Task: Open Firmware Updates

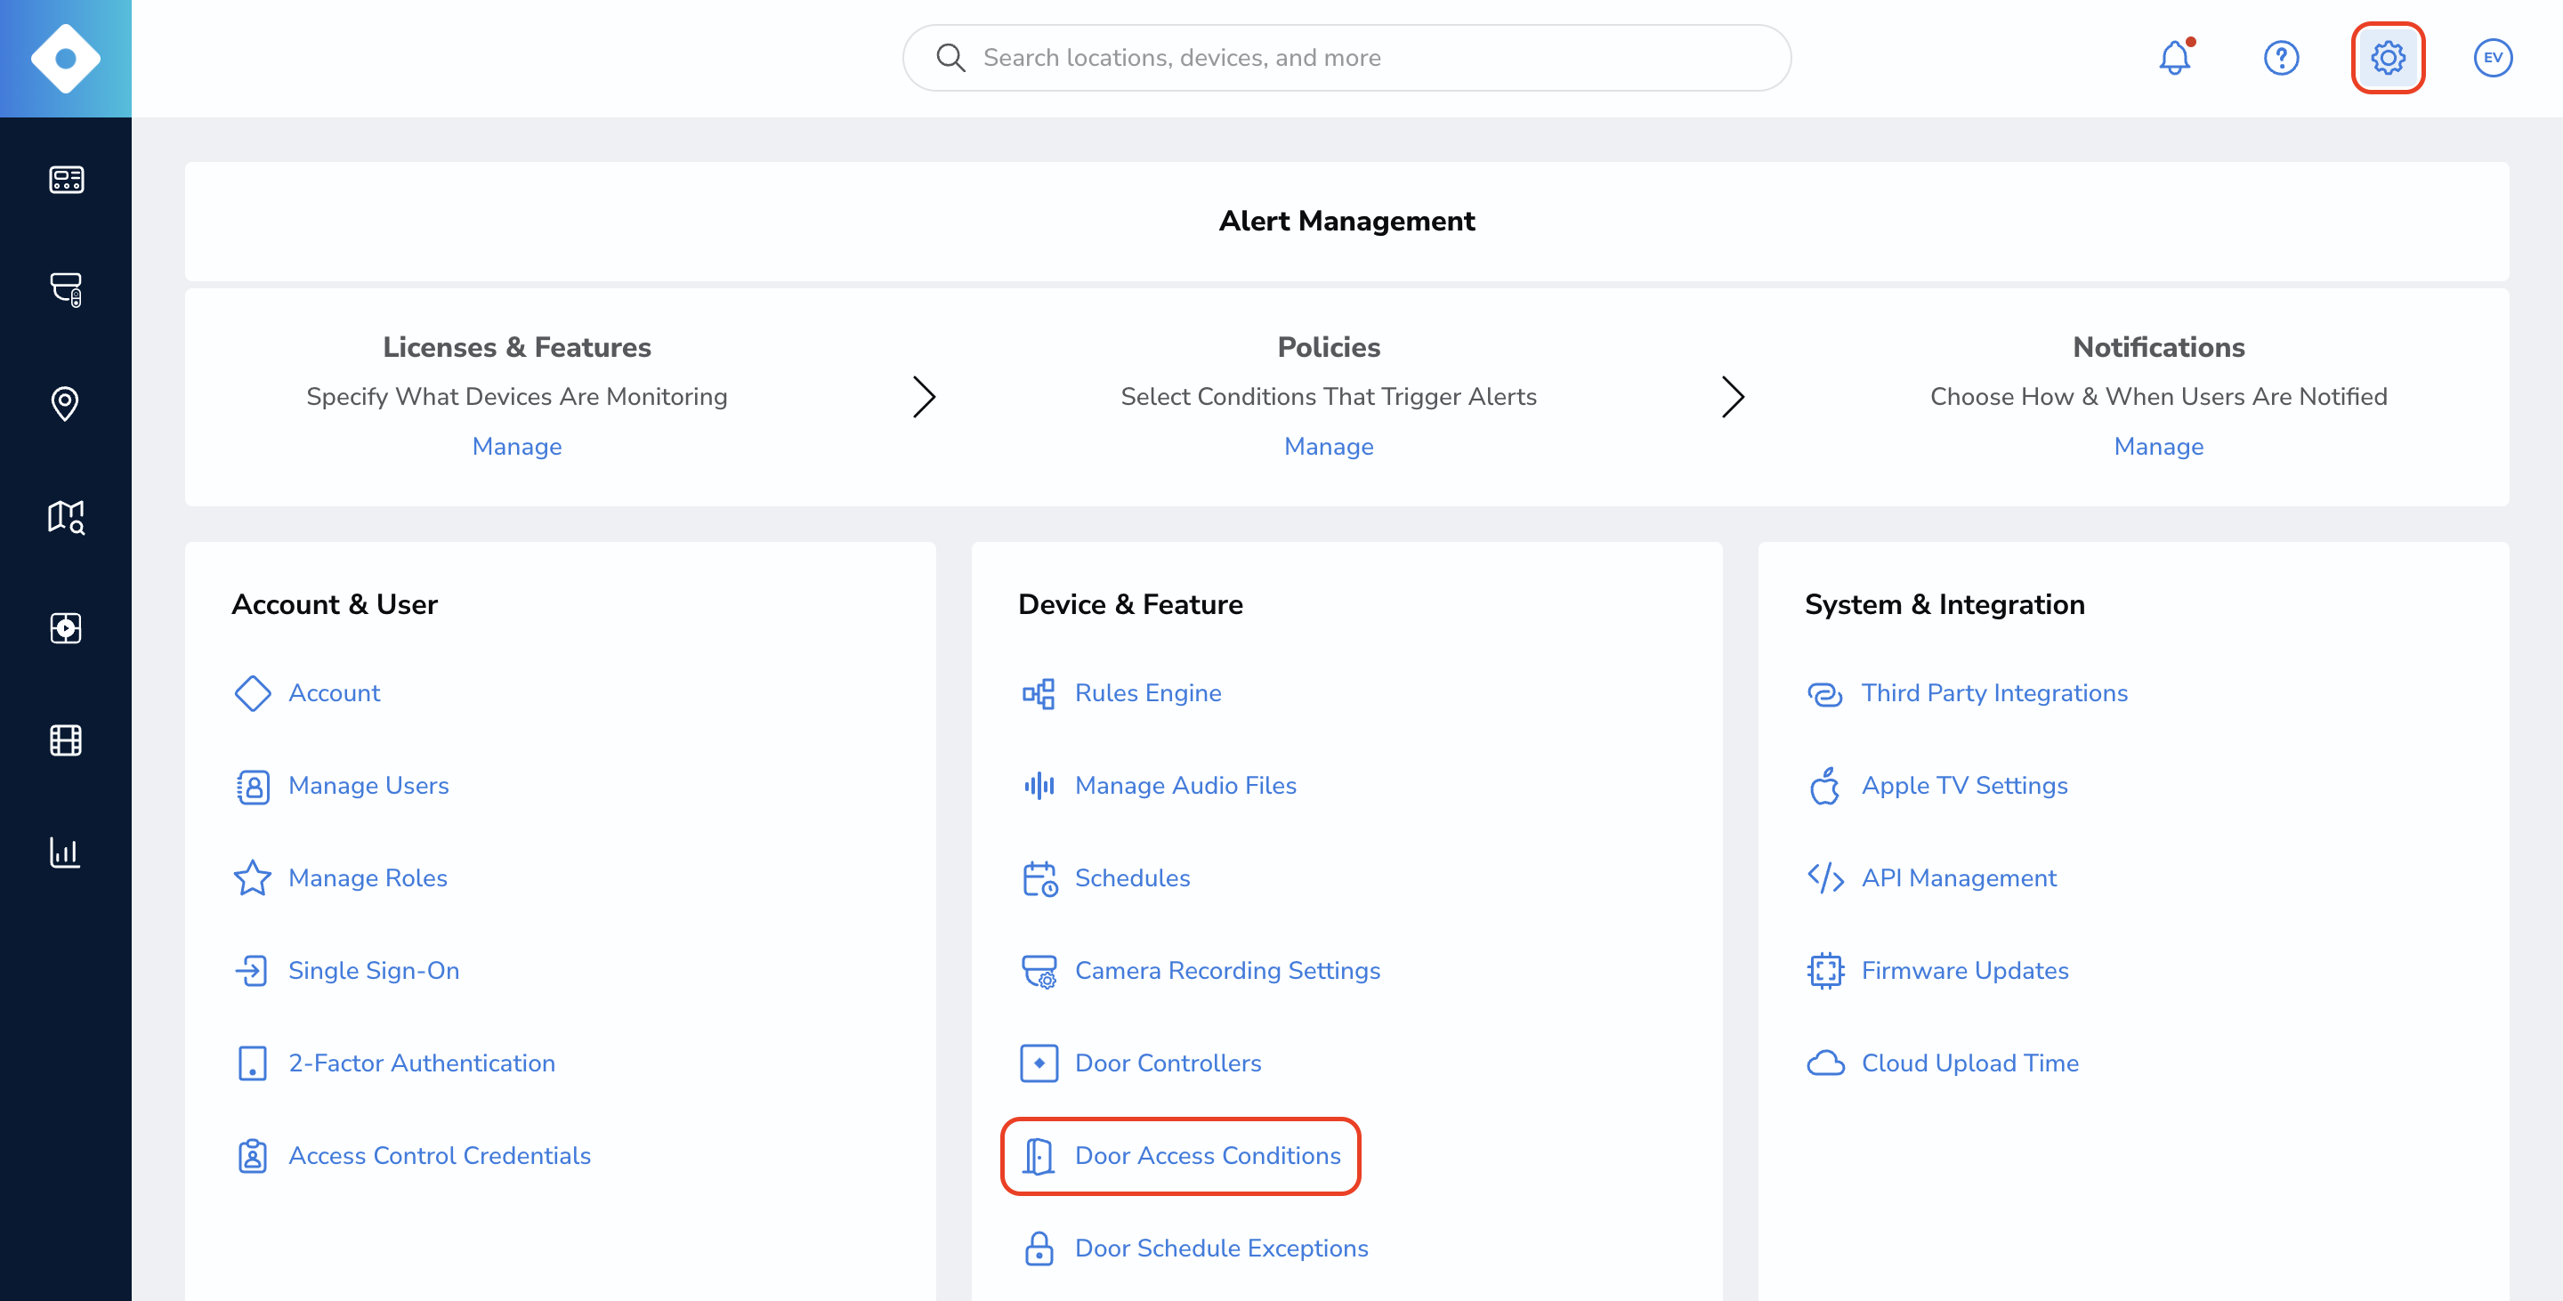Action: click(1964, 971)
